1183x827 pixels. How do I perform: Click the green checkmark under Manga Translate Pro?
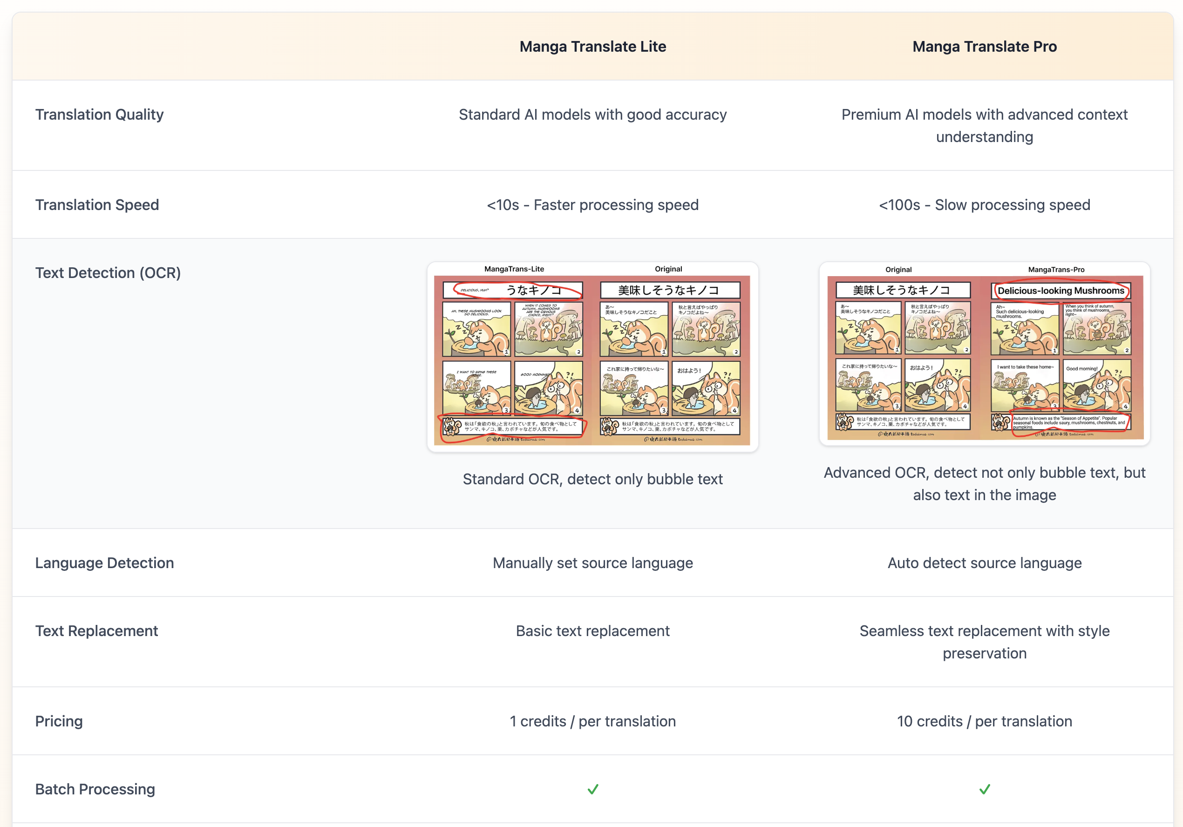click(986, 789)
